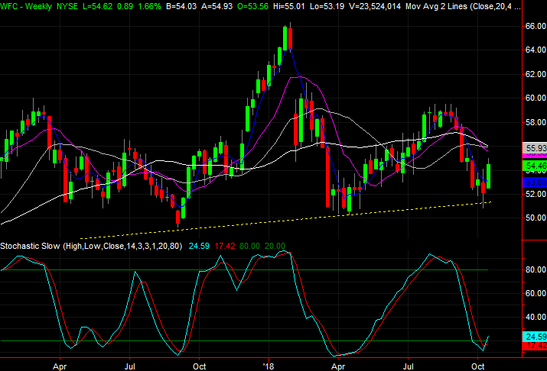Click the last green candle on chart

[487, 176]
